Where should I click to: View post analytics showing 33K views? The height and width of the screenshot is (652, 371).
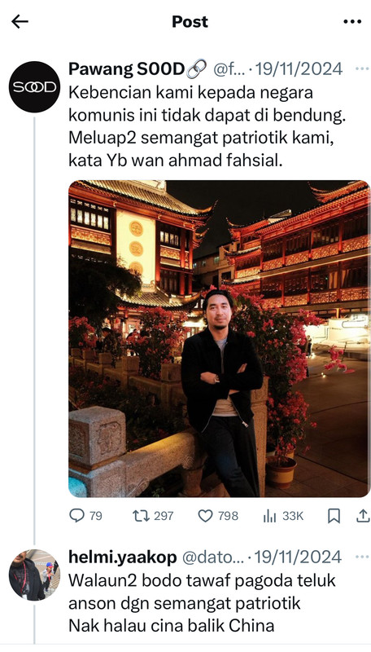pos(283,516)
